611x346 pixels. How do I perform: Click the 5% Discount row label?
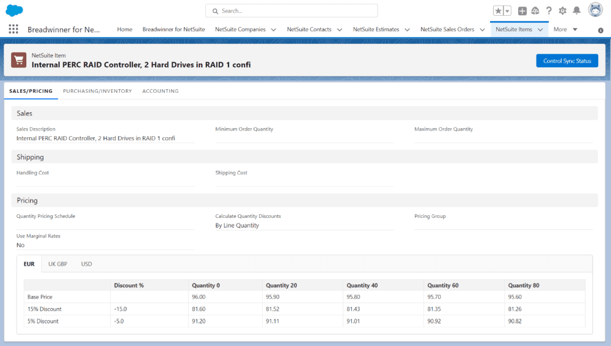pos(43,321)
